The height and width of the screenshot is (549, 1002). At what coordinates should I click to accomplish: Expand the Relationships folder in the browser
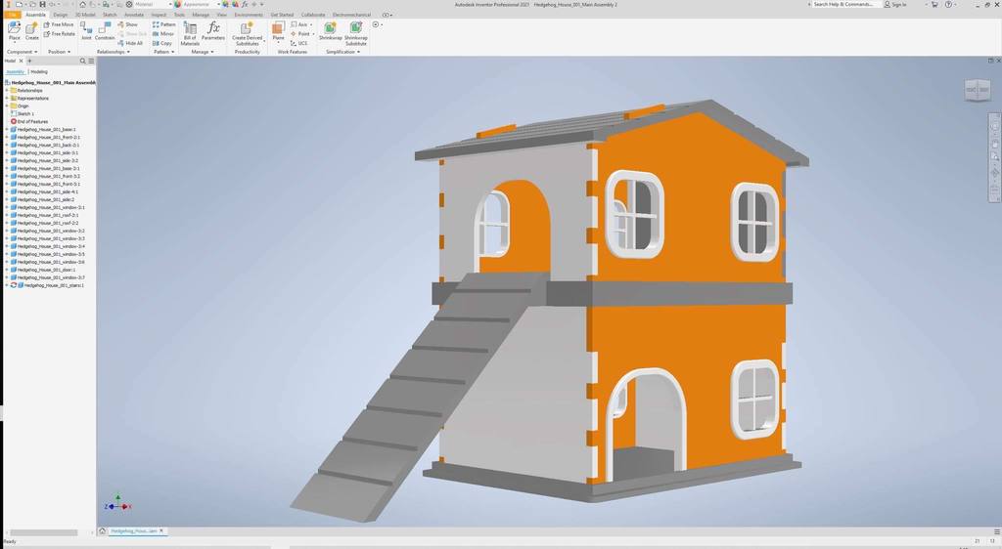click(7, 91)
